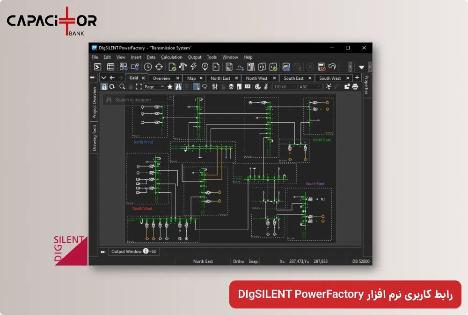Open diagram layout sliders icon

(215, 87)
